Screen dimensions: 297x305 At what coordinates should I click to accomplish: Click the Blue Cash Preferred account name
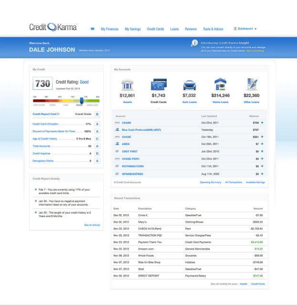(141, 130)
